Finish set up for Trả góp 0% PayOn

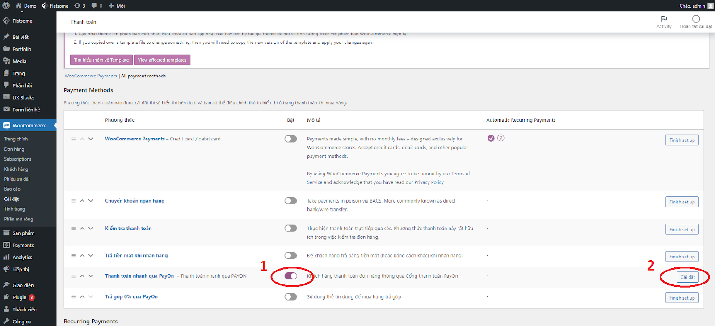pos(682,298)
